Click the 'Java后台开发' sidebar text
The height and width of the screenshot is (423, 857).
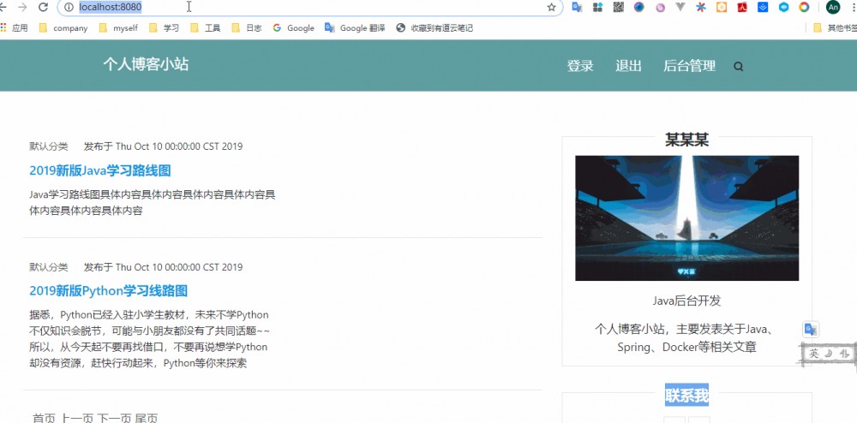tap(687, 301)
